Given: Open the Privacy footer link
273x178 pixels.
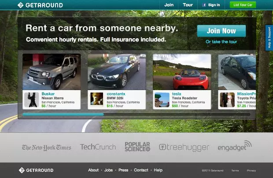Looking at the screenshot, I should pyautogui.click(x=251, y=171).
